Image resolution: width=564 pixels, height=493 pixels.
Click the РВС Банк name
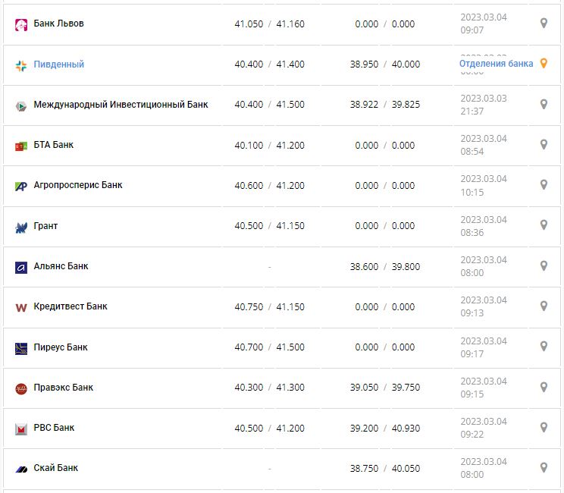tap(54, 428)
